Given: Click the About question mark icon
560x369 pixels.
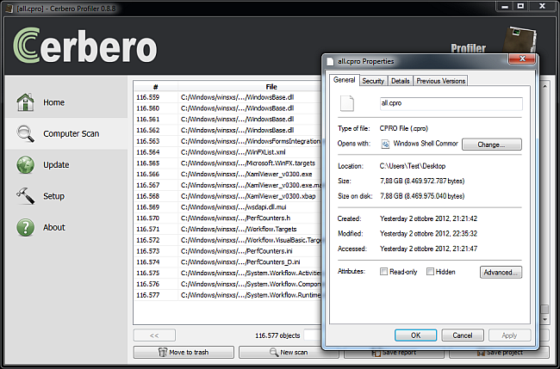Looking at the screenshot, I should tap(25, 227).
